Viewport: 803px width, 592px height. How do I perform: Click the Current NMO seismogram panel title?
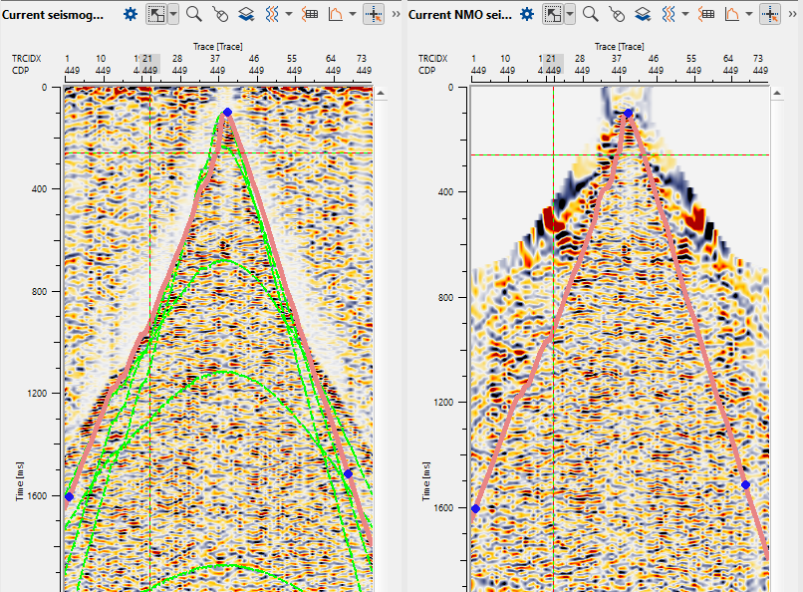pos(460,14)
